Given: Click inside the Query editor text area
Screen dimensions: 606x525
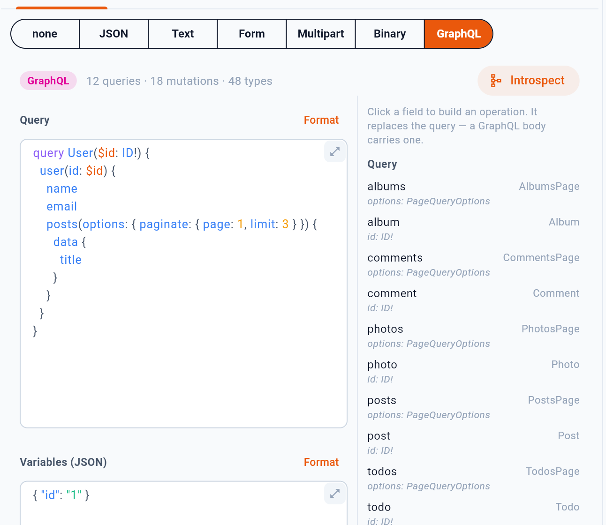Looking at the screenshot, I should click(x=183, y=284).
